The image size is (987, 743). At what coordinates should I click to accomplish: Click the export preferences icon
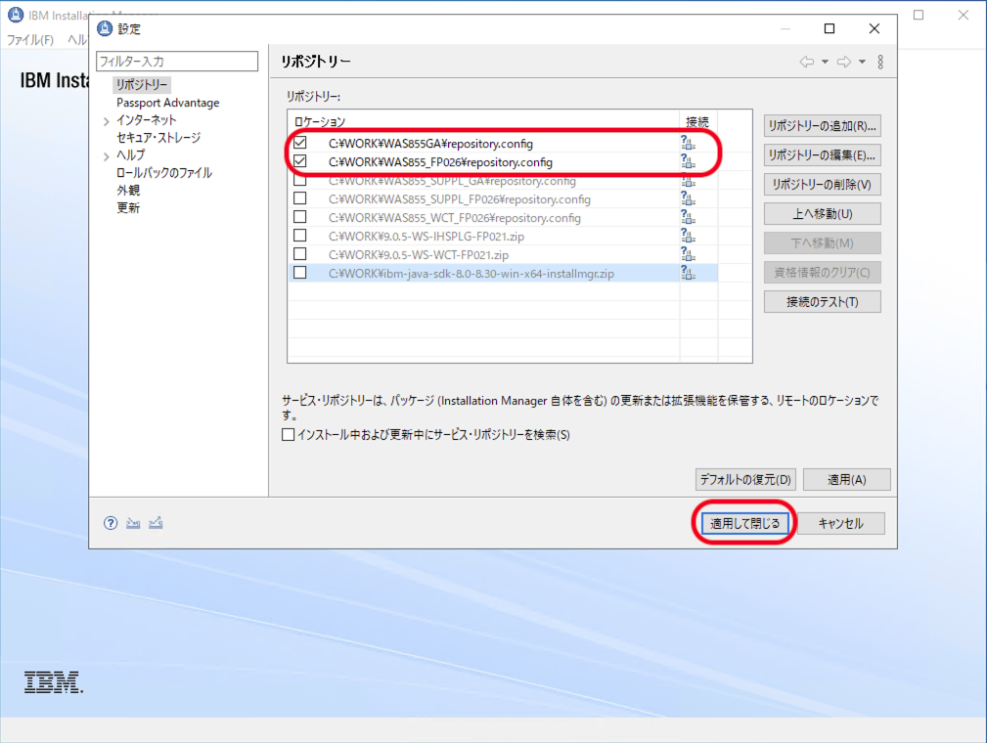tap(156, 523)
